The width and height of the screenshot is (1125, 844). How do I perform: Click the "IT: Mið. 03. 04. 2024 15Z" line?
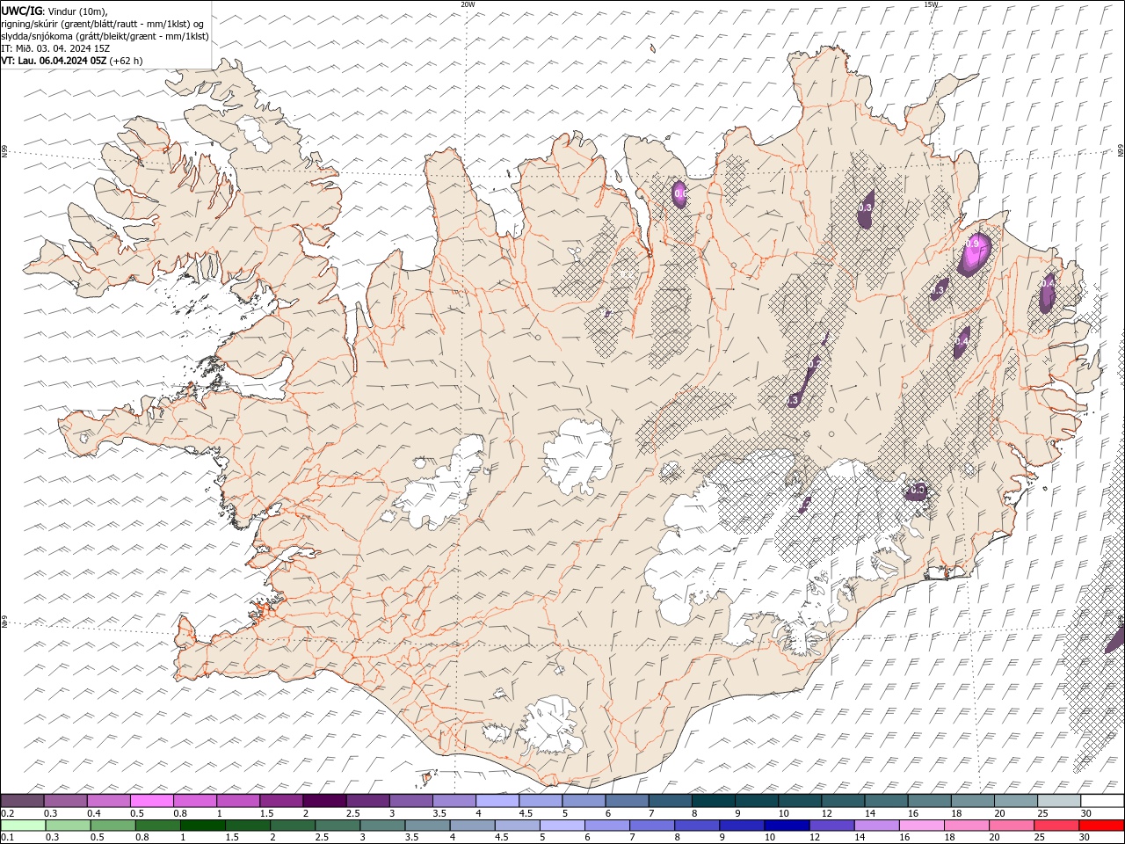tap(55, 48)
